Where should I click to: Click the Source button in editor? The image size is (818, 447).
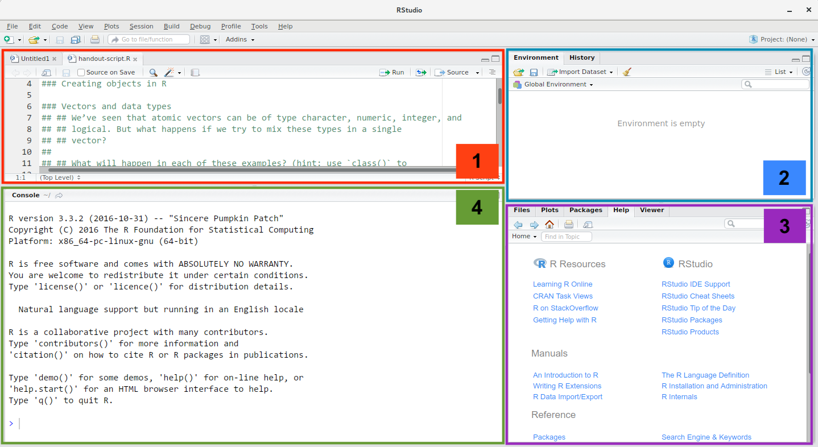click(x=452, y=72)
